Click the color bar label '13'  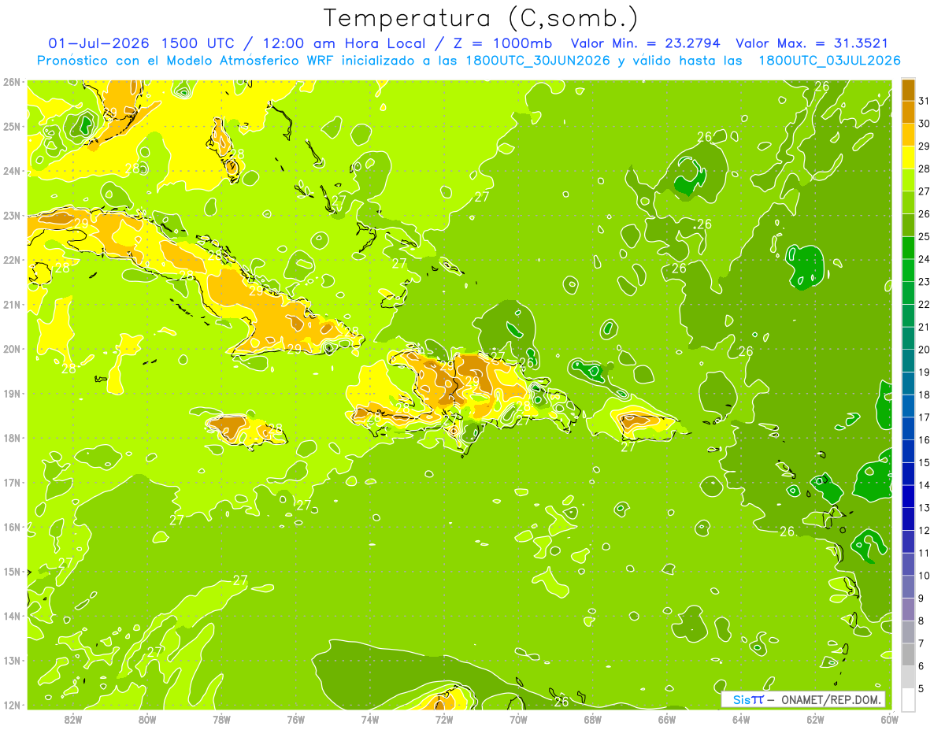click(x=925, y=508)
